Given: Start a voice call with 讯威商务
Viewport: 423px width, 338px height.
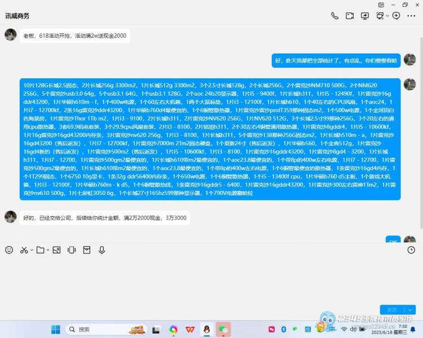Looking at the screenshot, I should 334,16.
